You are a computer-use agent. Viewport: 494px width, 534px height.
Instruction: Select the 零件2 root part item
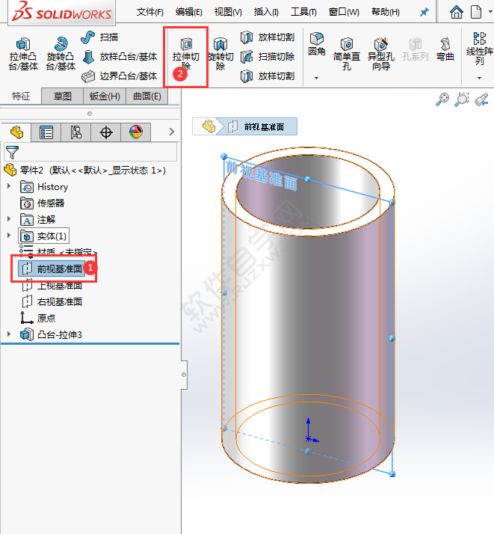(x=84, y=170)
